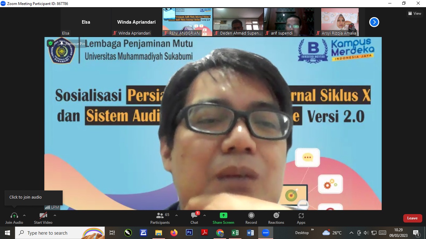Open the clock showing 10.29 09/03/2023
The height and width of the screenshot is (239, 426).
point(398,233)
